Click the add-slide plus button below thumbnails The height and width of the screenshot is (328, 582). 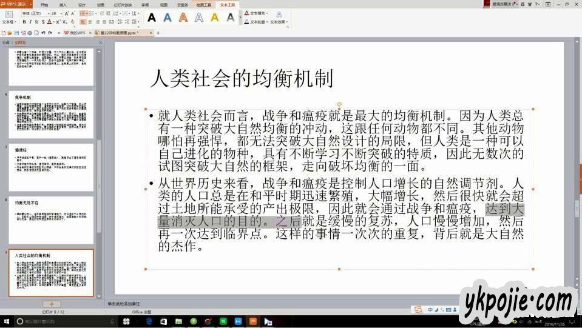click(x=52, y=304)
